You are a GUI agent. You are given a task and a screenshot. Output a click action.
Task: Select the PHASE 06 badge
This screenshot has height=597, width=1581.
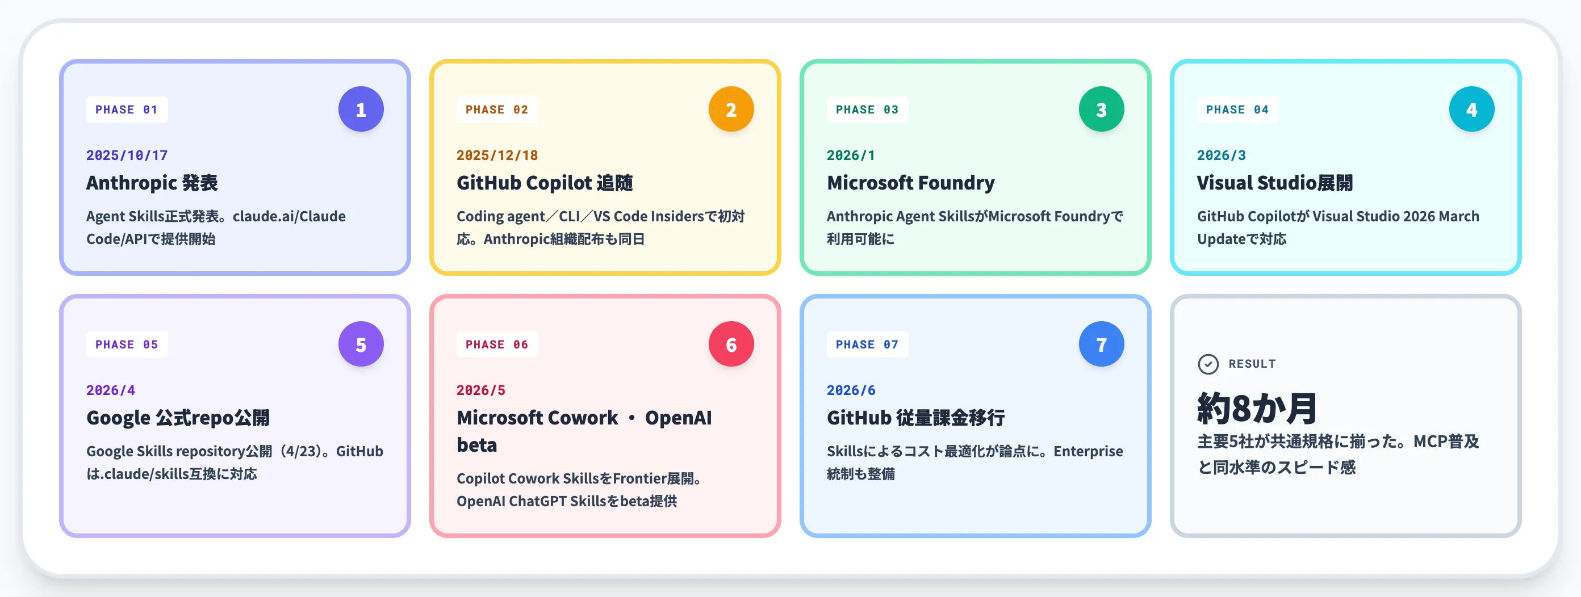tap(496, 344)
